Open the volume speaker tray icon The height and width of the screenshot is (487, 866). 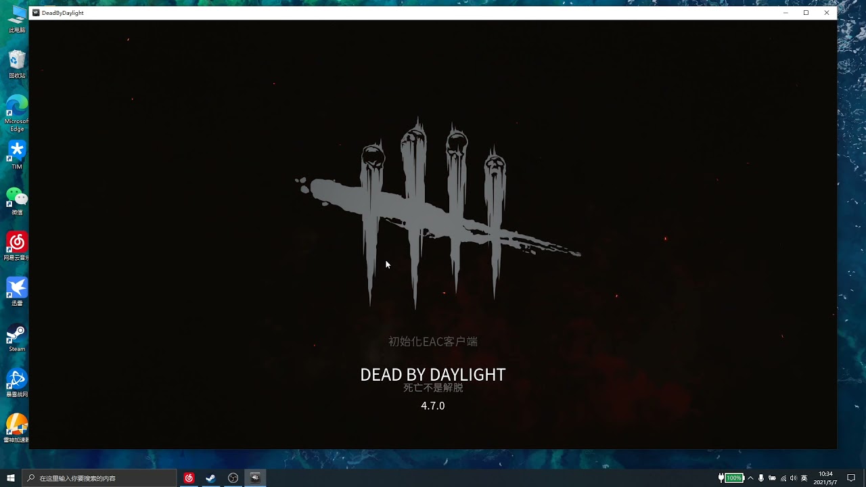click(x=794, y=478)
